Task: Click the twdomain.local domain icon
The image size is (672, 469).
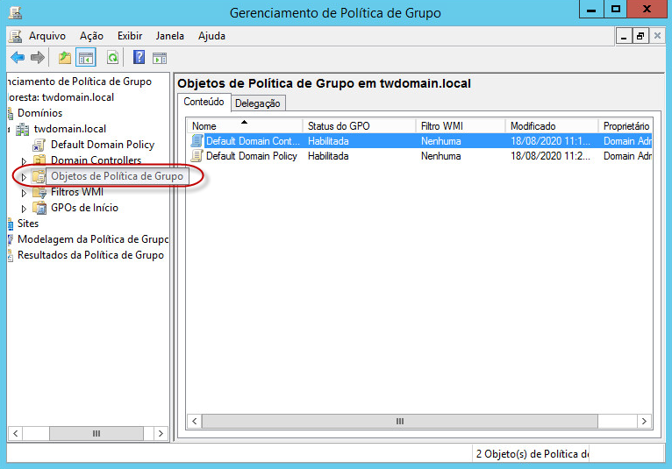Action: click(x=22, y=130)
